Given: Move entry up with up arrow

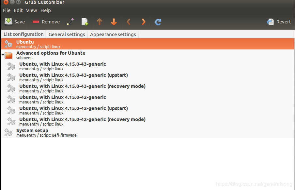Looking at the screenshot, I should (100, 22).
